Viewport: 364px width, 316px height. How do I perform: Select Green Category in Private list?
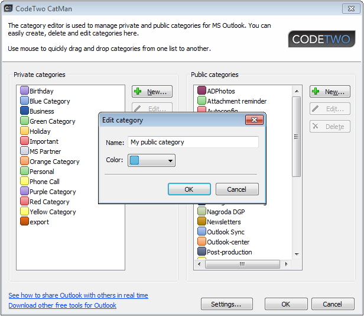[x=53, y=121]
